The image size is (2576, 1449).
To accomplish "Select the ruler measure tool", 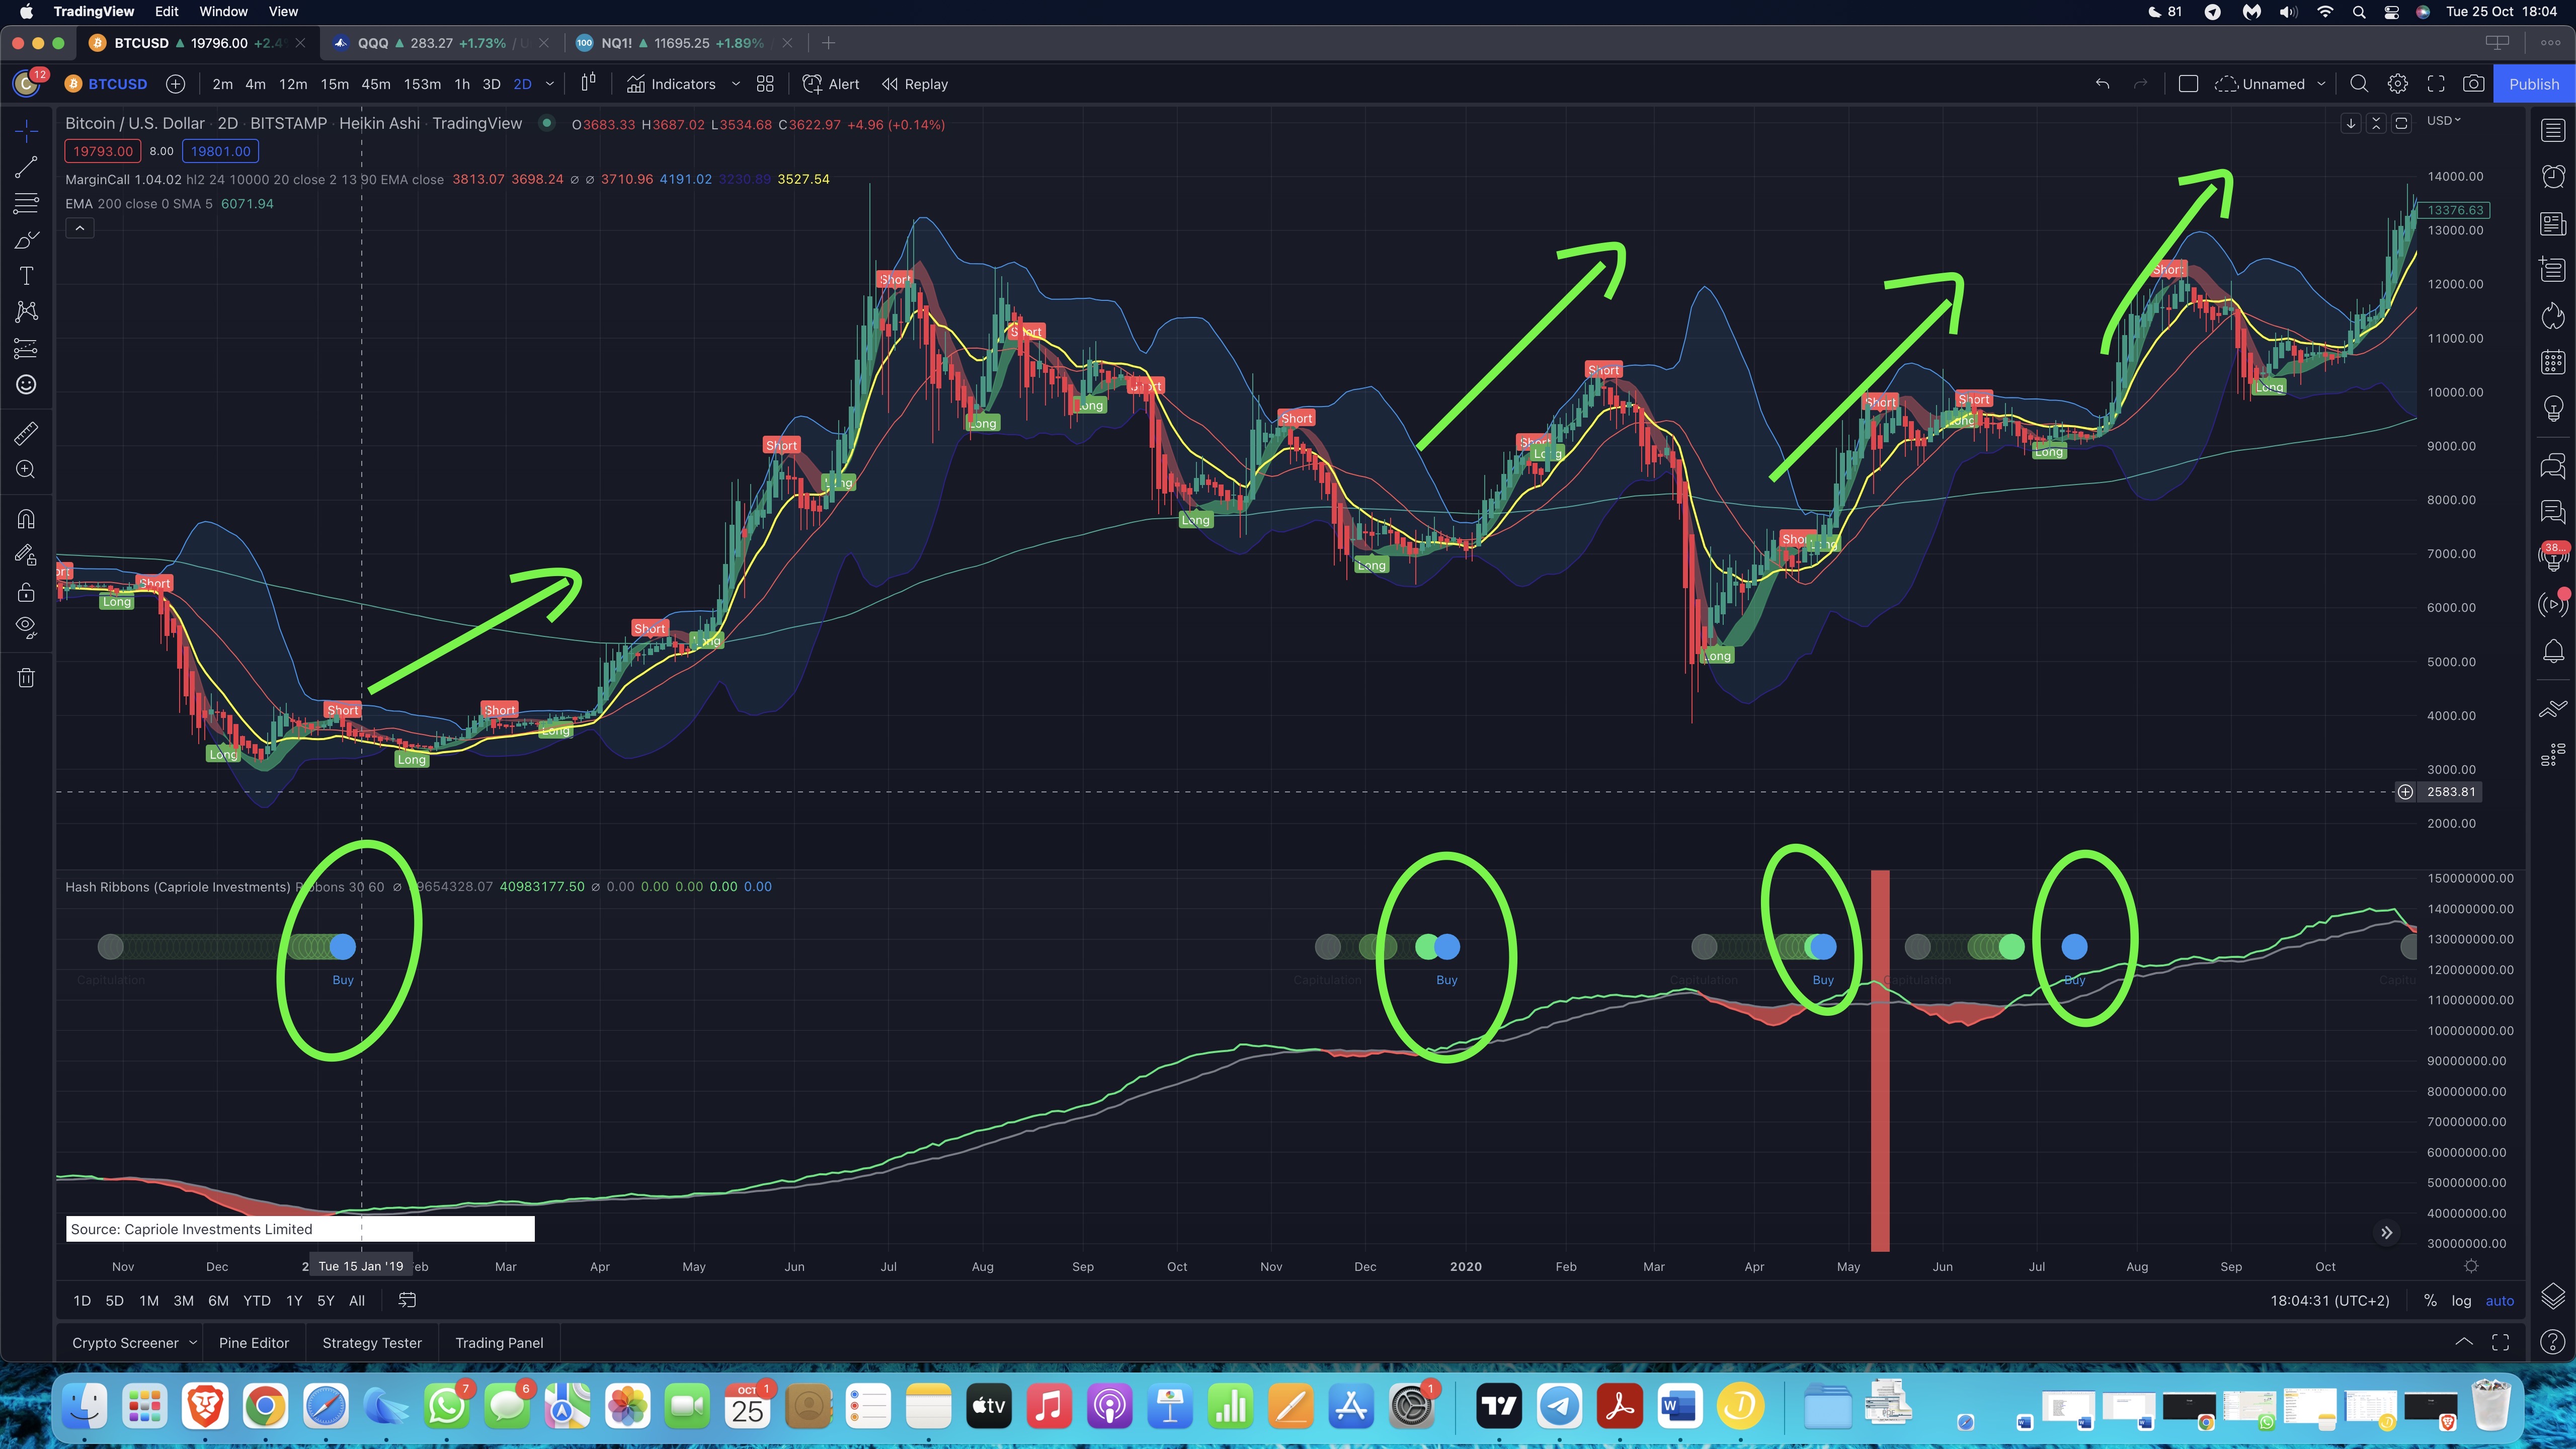I will tap(27, 433).
